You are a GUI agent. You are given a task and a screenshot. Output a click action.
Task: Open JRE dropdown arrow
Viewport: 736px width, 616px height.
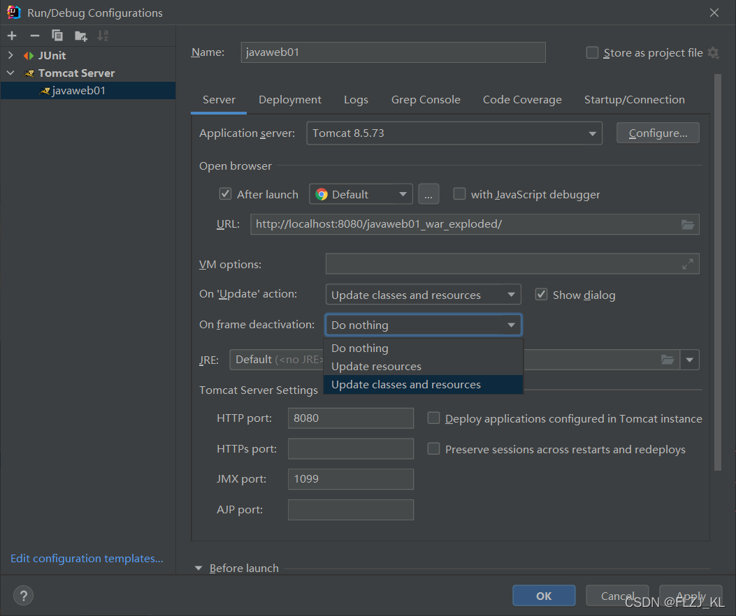click(x=690, y=360)
